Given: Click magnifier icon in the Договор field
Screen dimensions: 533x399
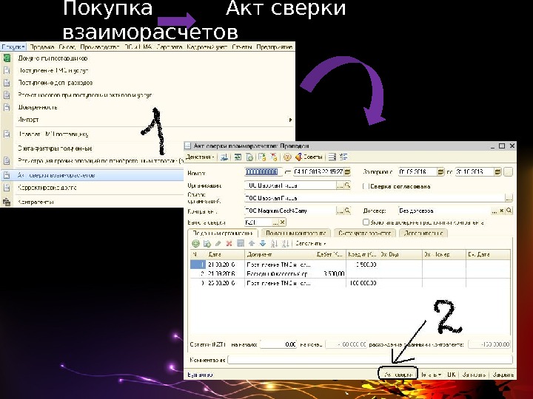Looking at the screenshot, I should click(509, 211).
